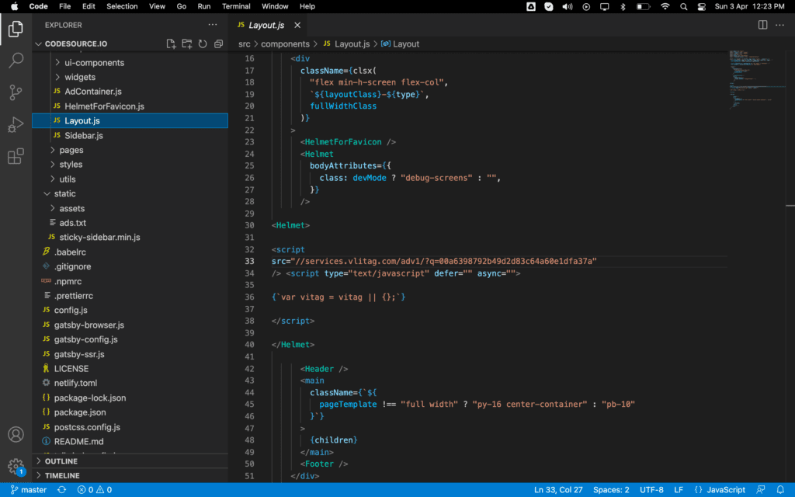Open Run and Debug view icon
The width and height of the screenshot is (795, 497).
click(16, 124)
